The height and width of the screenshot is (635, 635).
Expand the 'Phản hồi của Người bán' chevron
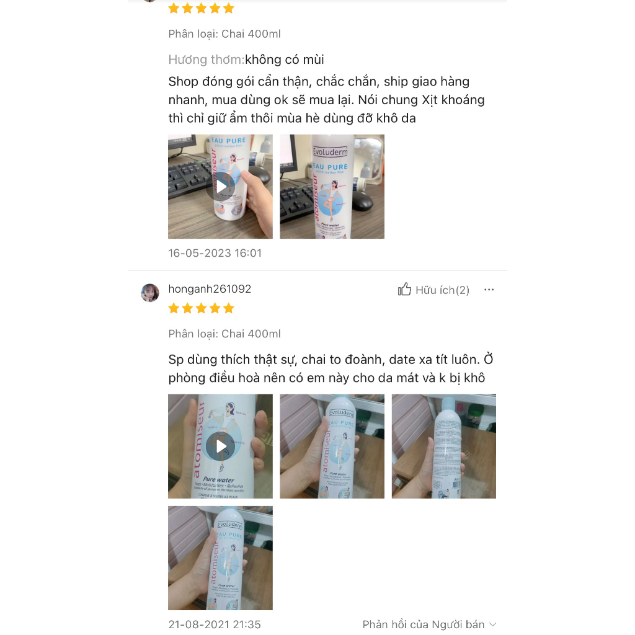click(x=492, y=624)
